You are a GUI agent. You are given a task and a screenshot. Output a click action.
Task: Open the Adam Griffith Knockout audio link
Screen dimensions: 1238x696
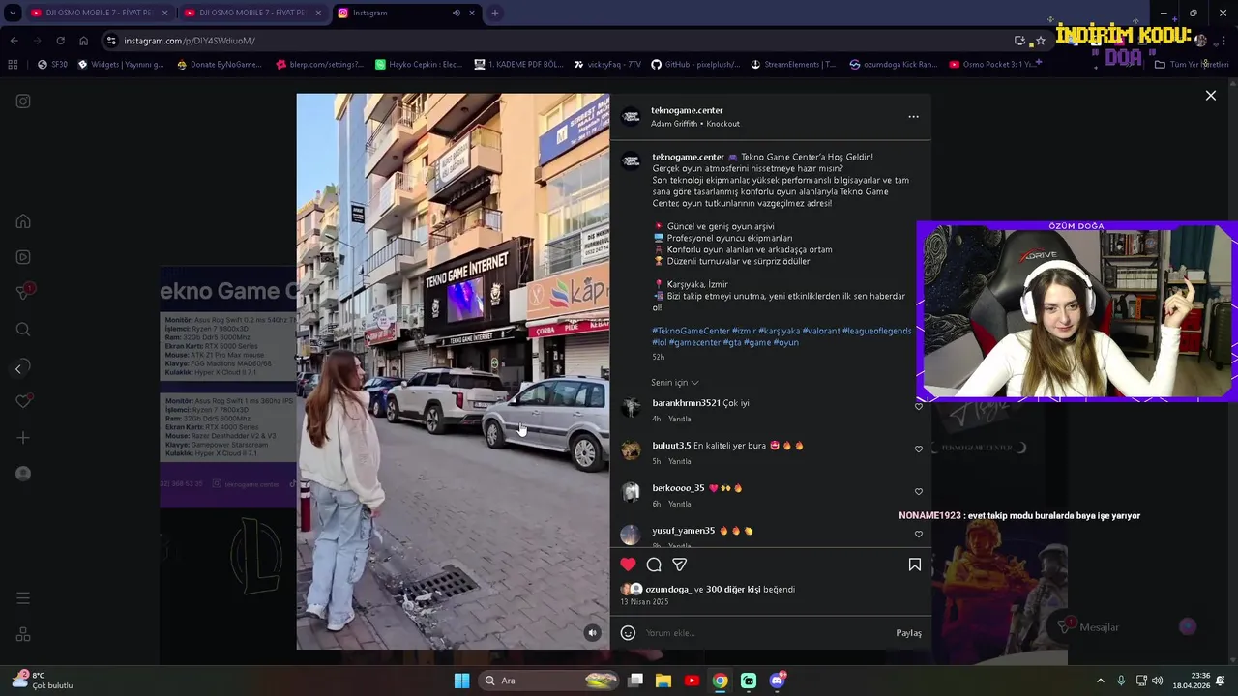(695, 124)
